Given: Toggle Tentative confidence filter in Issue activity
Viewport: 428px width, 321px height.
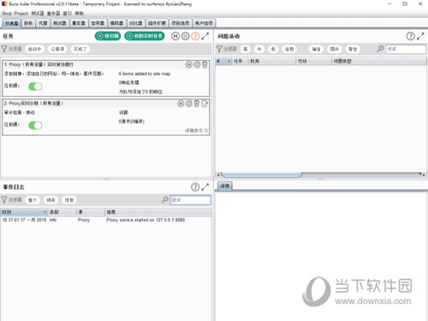Looking at the screenshot, I should [x=353, y=49].
